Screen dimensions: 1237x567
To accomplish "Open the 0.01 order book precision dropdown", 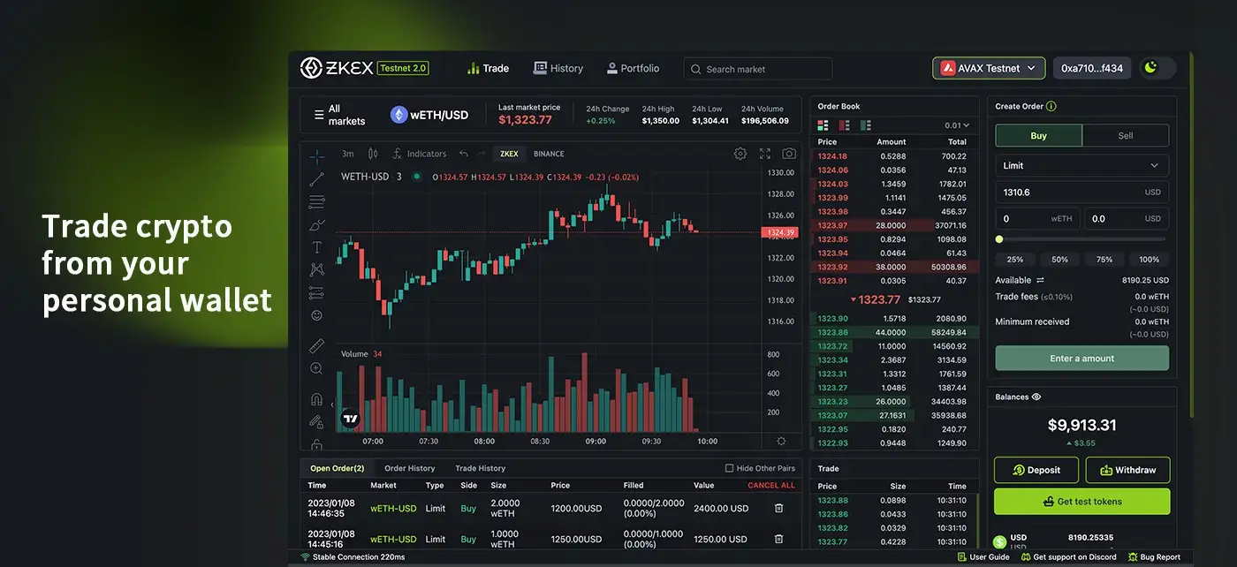I will click(956, 125).
